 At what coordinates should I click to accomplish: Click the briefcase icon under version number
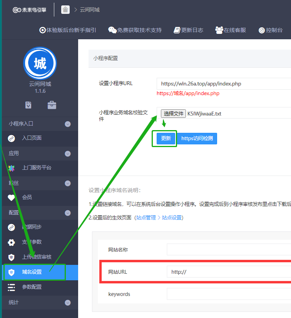tap(52, 105)
